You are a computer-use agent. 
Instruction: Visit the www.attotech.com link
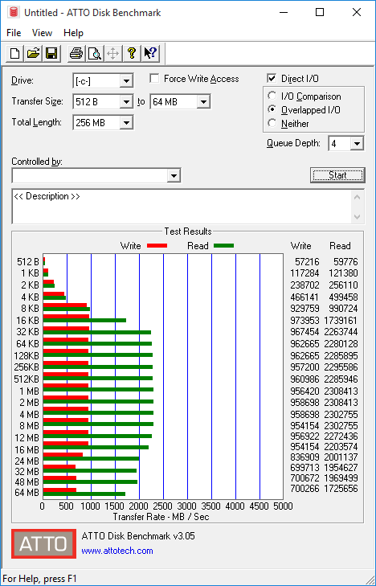click(x=117, y=551)
